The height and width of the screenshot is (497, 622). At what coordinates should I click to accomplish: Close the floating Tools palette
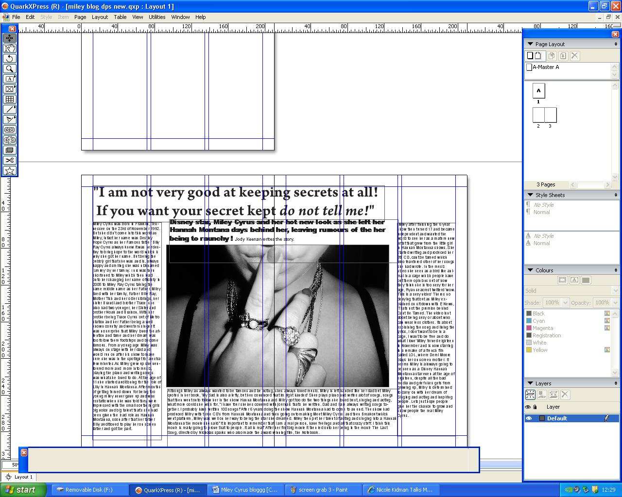[x=13, y=29]
